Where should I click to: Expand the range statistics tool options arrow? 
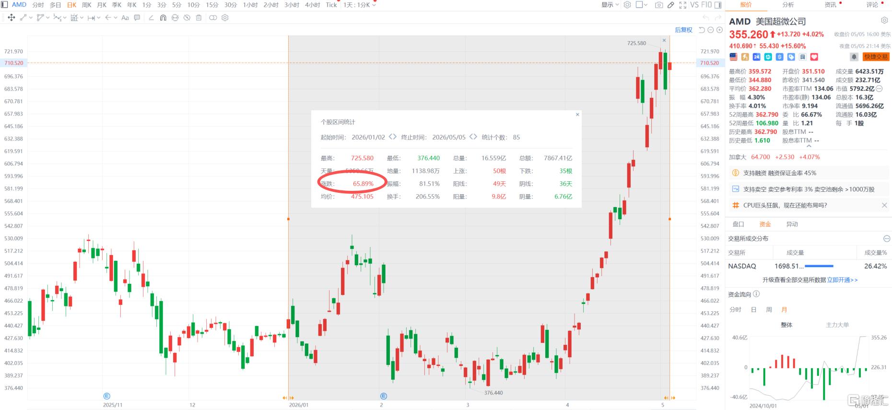82,18
